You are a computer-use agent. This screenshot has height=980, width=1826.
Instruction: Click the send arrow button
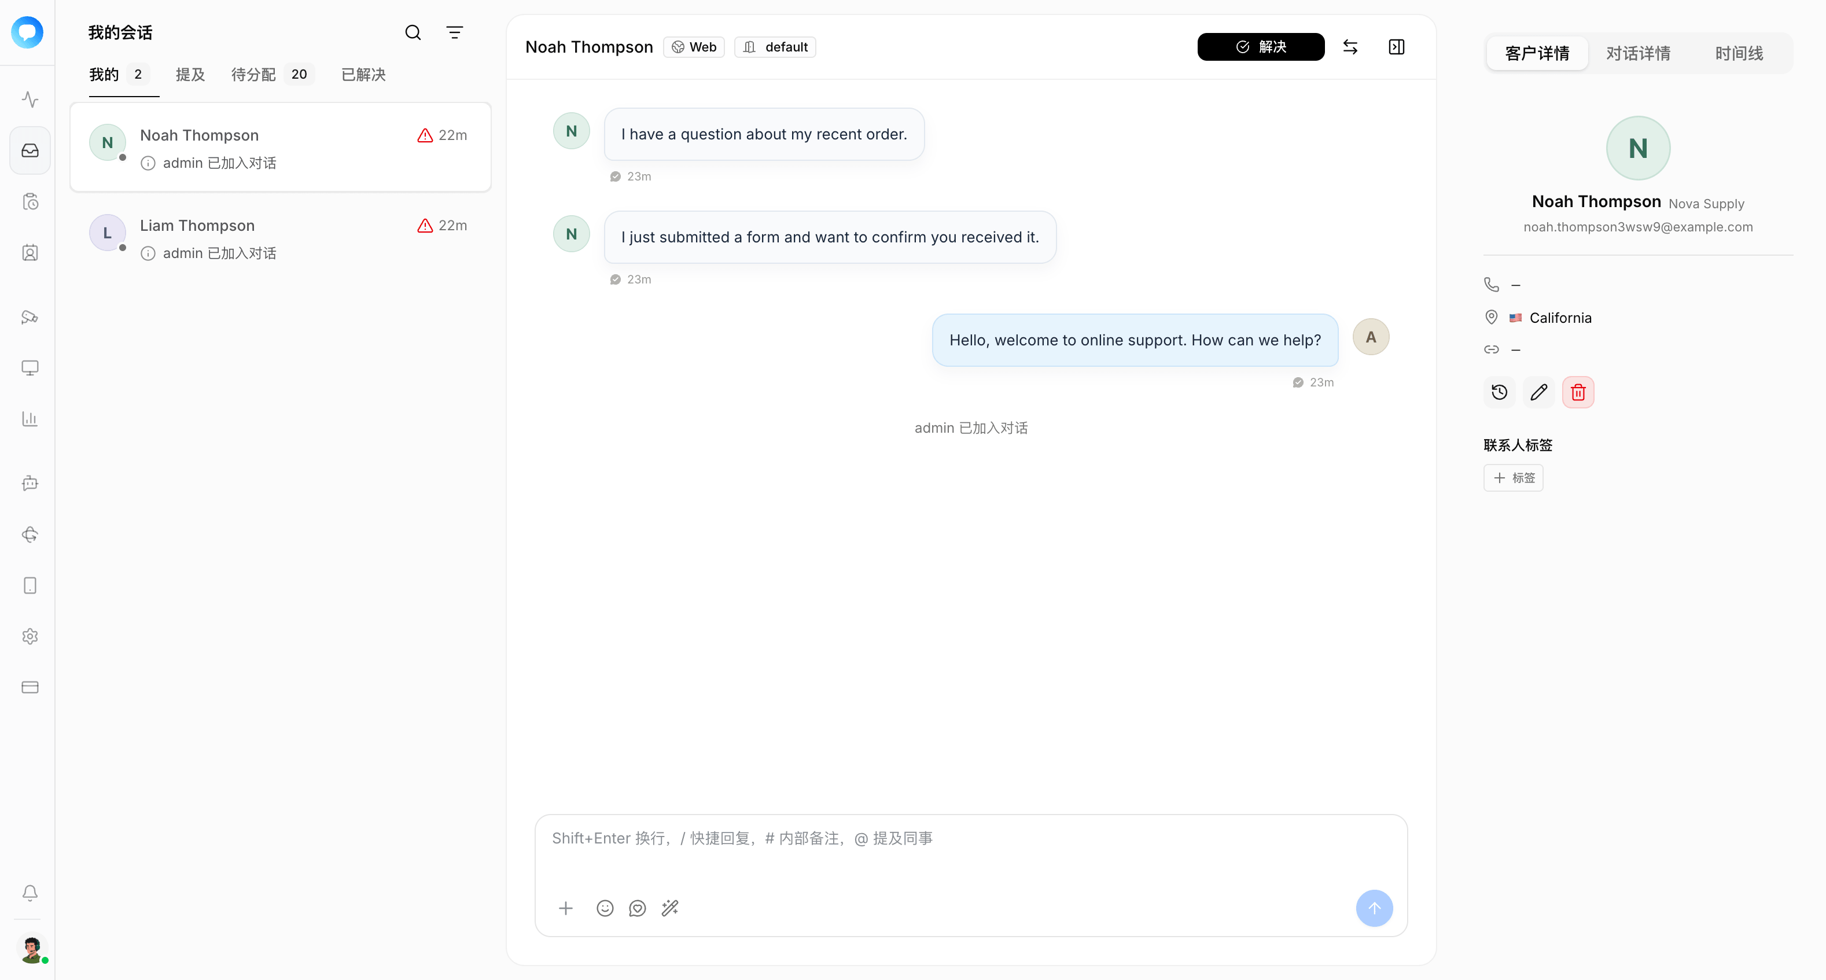tap(1374, 908)
